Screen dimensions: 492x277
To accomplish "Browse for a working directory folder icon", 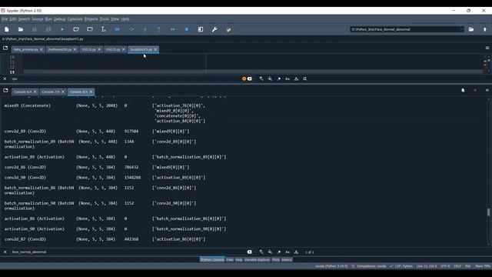I will pos(471,29).
